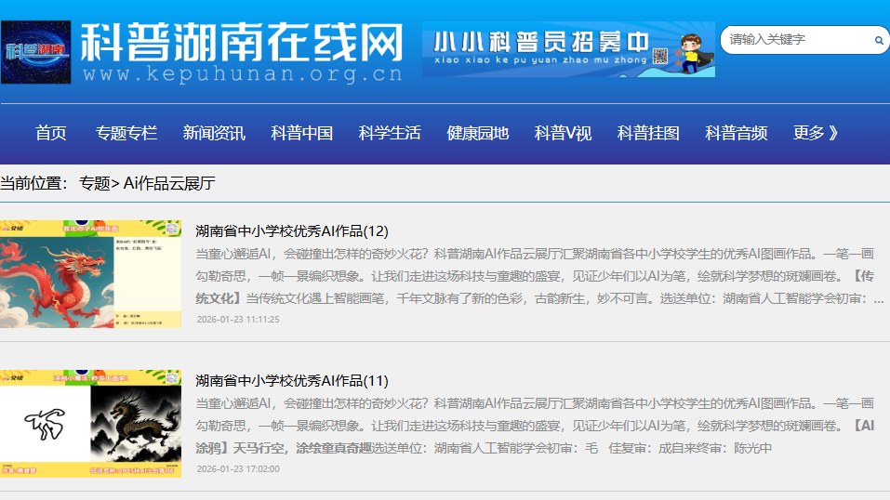Switch to 科普V视 section
890x500 pixels.
pyautogui.click(x=563, y=133)
